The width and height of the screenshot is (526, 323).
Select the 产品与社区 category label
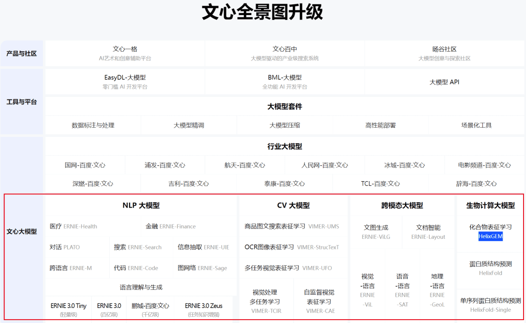(x=21, y=54)
